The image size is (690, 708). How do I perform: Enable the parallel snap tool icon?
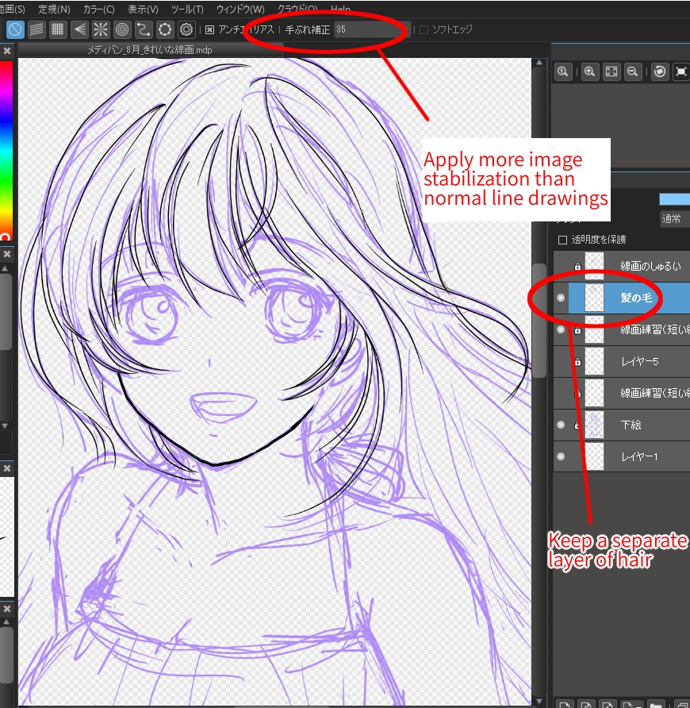pyautogui.click(x=37, y=29)
